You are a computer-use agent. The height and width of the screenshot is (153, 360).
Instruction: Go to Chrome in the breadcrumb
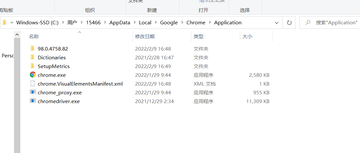[196, 23]
